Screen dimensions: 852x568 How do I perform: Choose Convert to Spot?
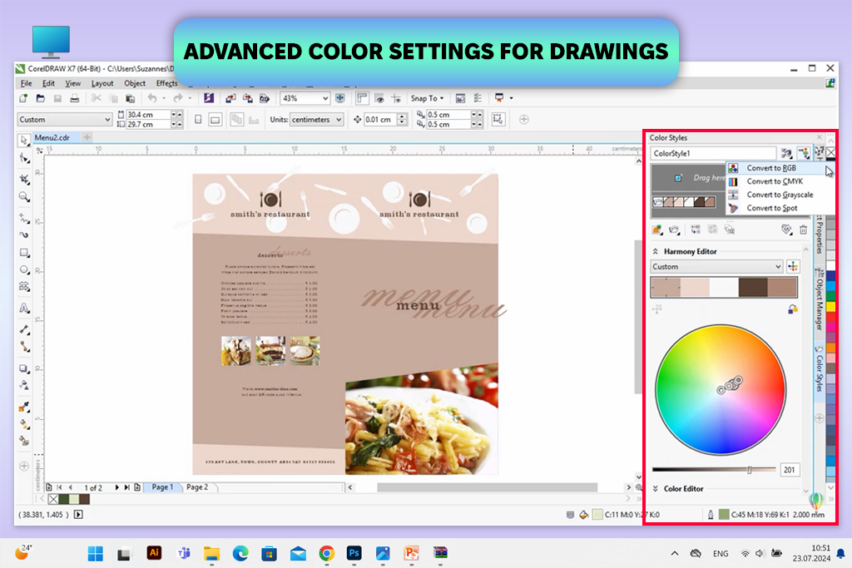click(780, 208)
